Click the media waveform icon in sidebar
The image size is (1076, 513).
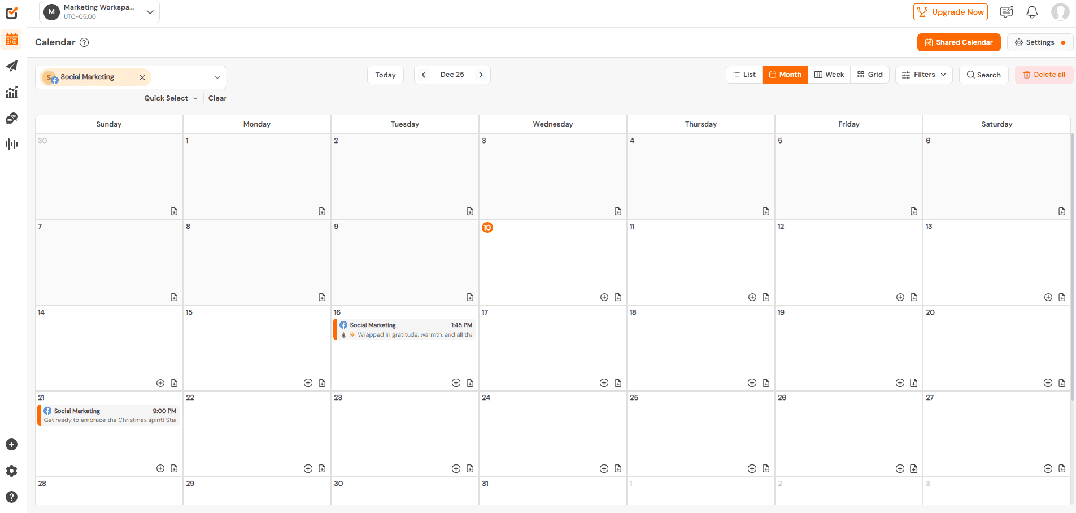11,144
